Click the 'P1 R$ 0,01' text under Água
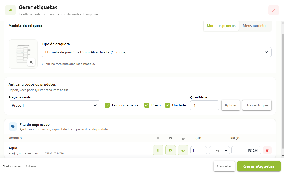Viewport: 284px width, 174px height. (x=15, y=153)
